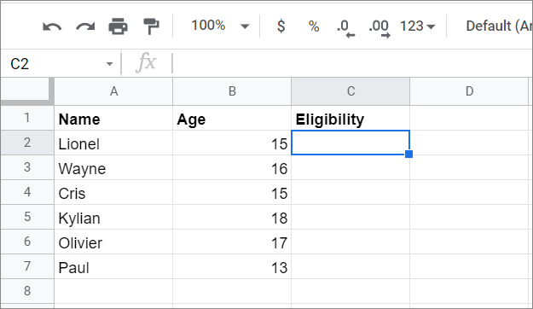Click the empty Eligibility cell for Kylian
Viewport: 533px width, 309px height.
351,217
